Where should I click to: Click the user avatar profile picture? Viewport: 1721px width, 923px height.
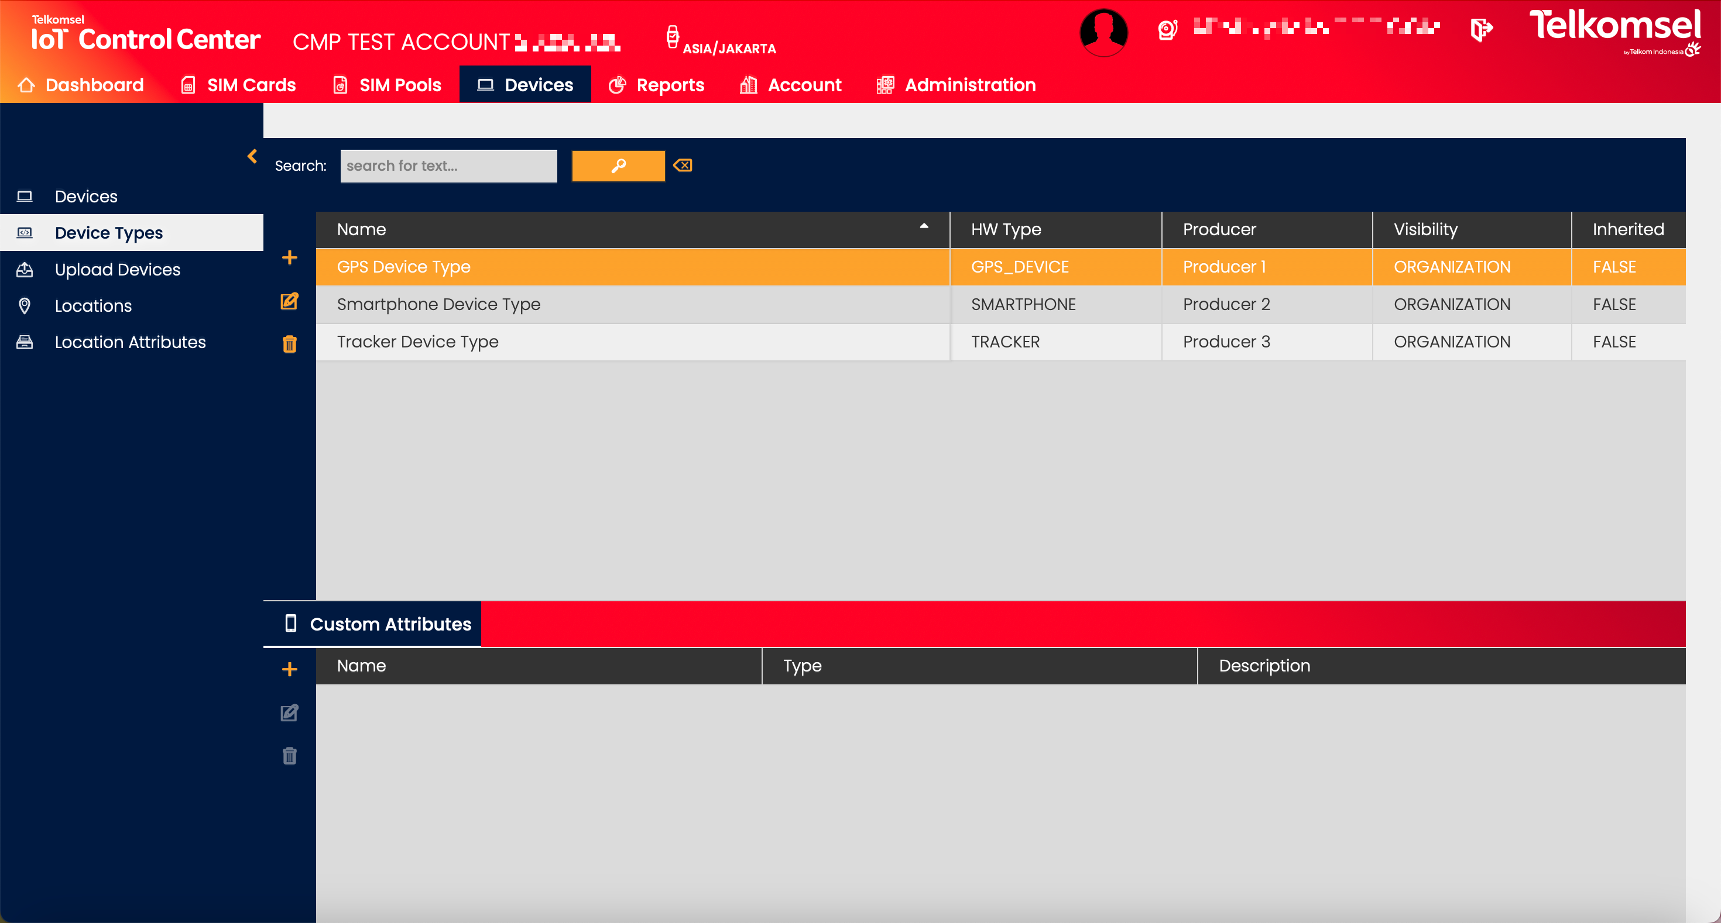click(1103, 32)
